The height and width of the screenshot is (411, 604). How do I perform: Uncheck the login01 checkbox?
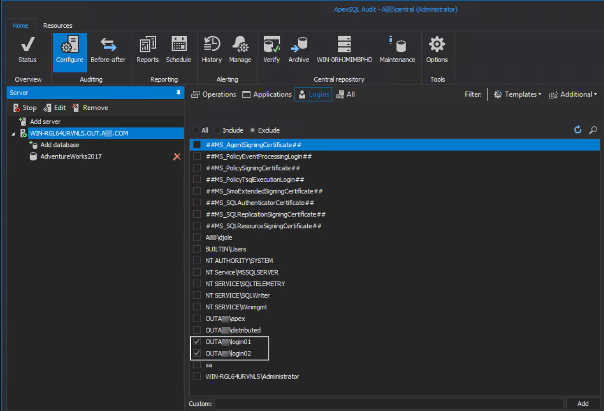pos(197,341)
